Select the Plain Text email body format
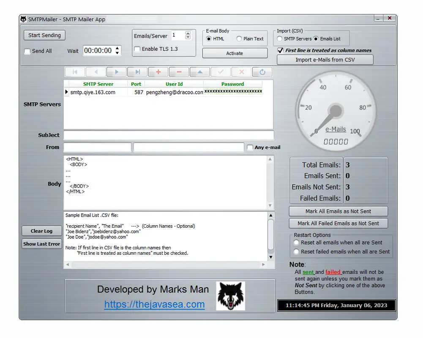423x338 pixels. pos(239,38)
